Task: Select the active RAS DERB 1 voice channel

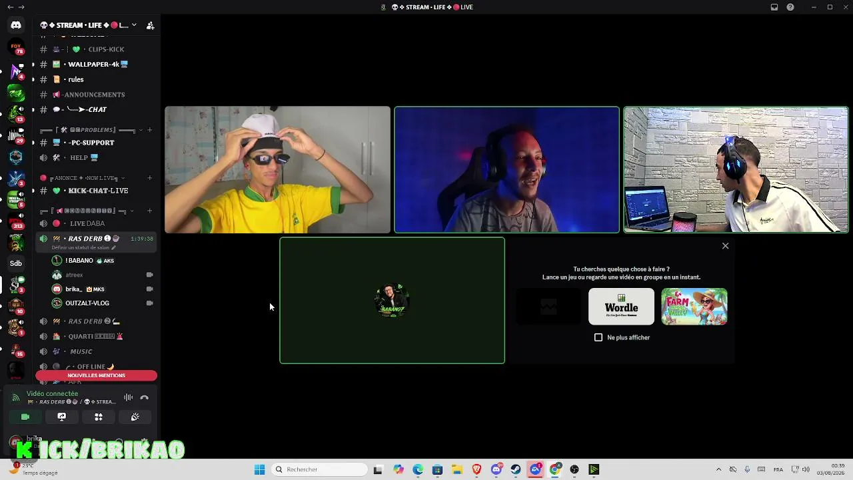Action: coord(96,239)
